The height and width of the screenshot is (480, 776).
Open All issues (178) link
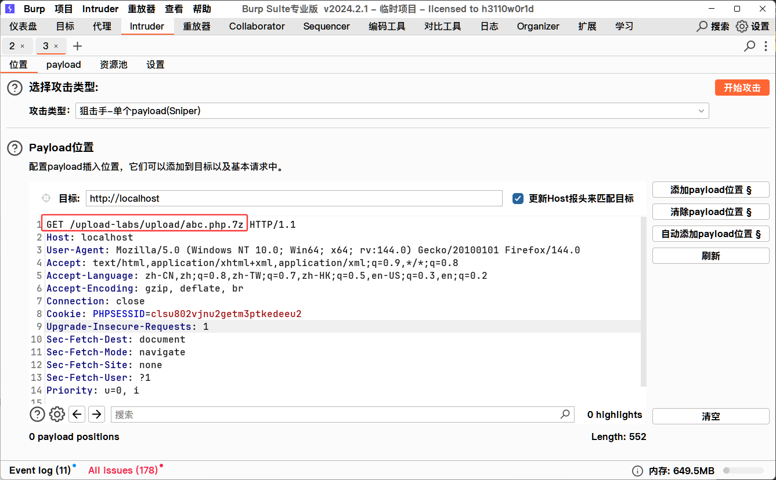[123, 470]
